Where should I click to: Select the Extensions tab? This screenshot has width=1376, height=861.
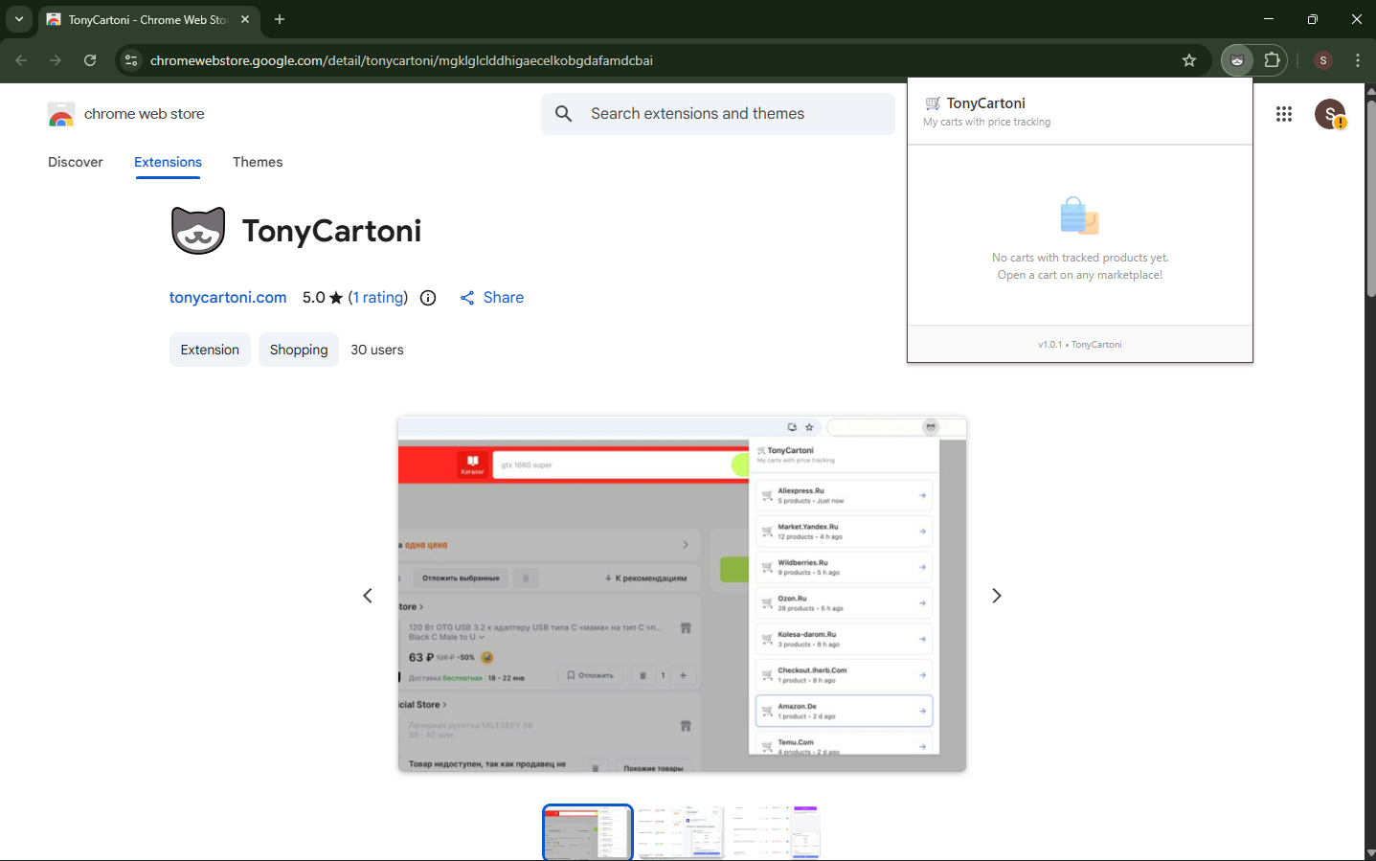(168, 162)
